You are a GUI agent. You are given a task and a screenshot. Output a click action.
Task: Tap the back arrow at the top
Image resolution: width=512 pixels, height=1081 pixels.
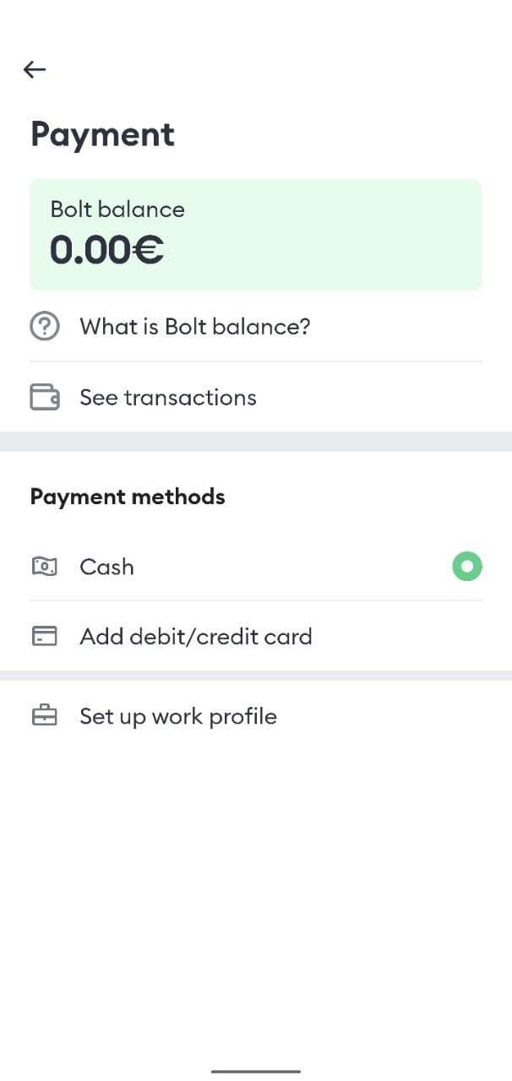tap(34, 69)
